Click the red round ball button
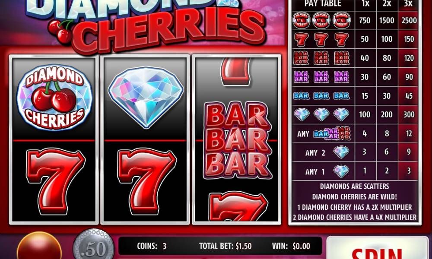Screen dimensions: 432x259 [39, 246]
